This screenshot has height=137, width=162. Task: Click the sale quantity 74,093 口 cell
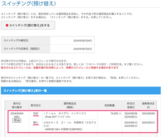pos(116,114)
